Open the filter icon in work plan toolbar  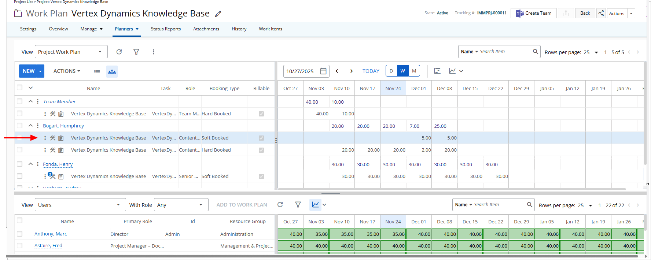point(136,52)
